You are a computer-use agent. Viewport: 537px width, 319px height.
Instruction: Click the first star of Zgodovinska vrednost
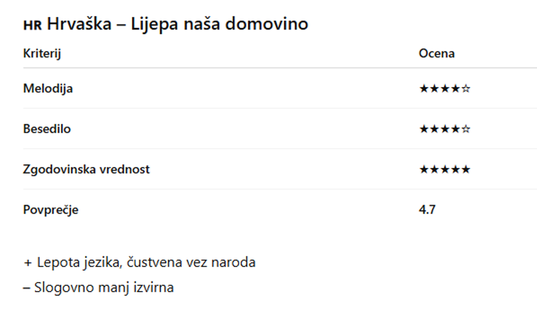click(424, 170)
